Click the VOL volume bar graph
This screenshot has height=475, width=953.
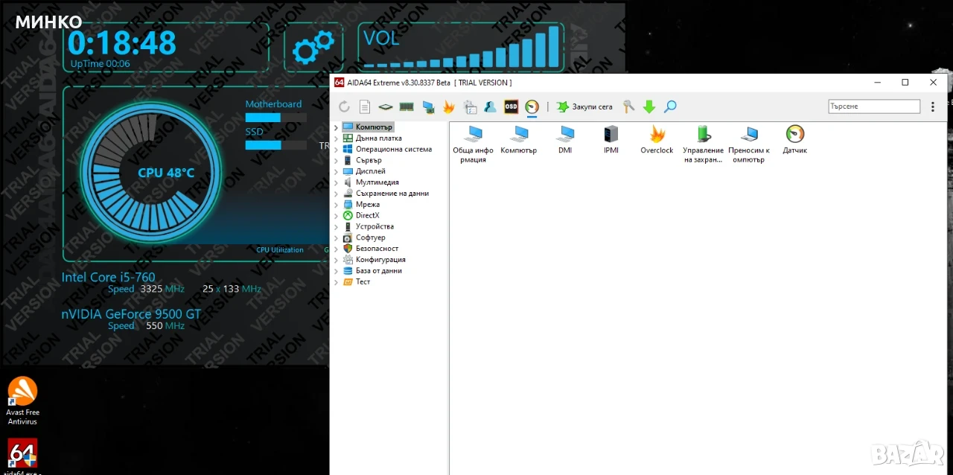(462, 47)
